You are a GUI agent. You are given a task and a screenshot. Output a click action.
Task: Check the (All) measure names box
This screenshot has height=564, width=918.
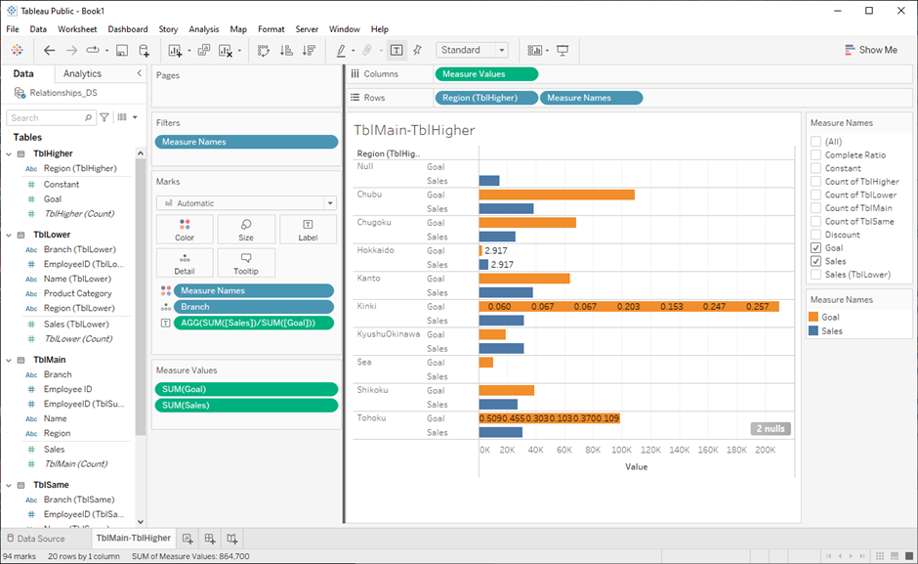(815, 142)
